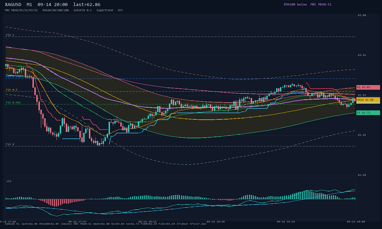The width and height of the screenshot is (382, 229).
Task: Click the 63.88 price axis label
Action: 362,15
